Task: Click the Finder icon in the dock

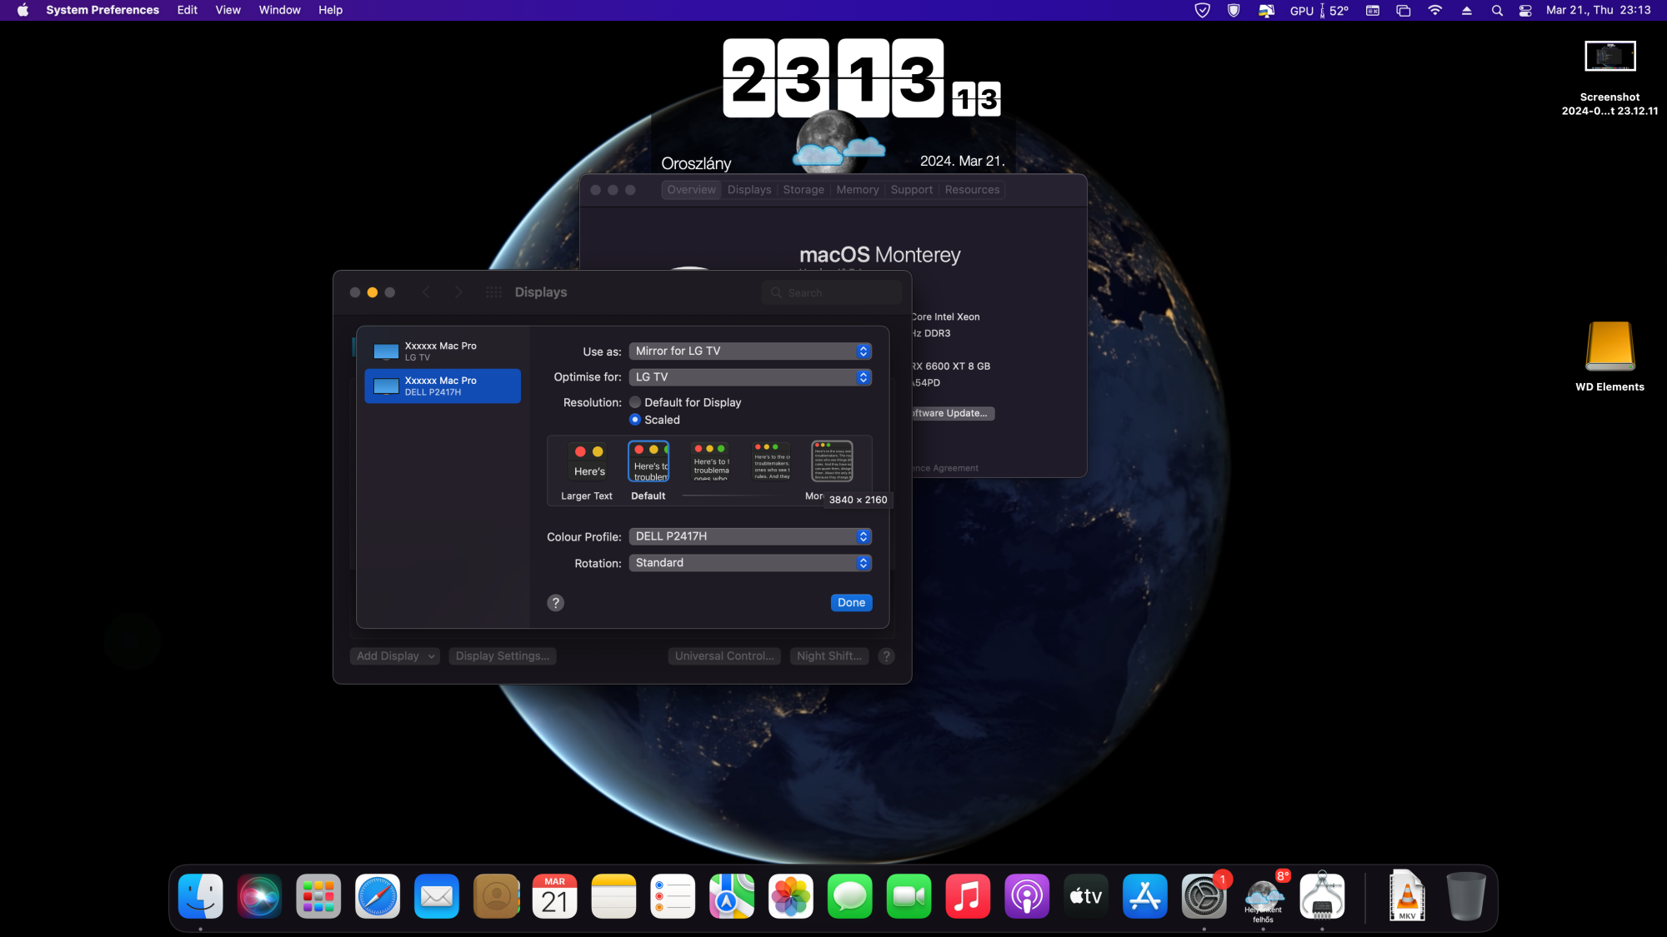Action: [202, 896]
